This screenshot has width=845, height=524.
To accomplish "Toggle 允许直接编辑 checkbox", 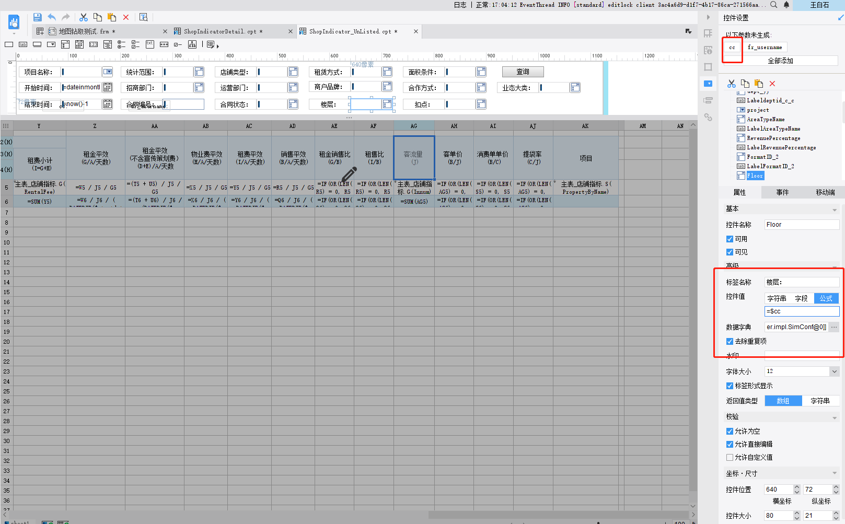I will pyautogui.click(x=730, y=444).
